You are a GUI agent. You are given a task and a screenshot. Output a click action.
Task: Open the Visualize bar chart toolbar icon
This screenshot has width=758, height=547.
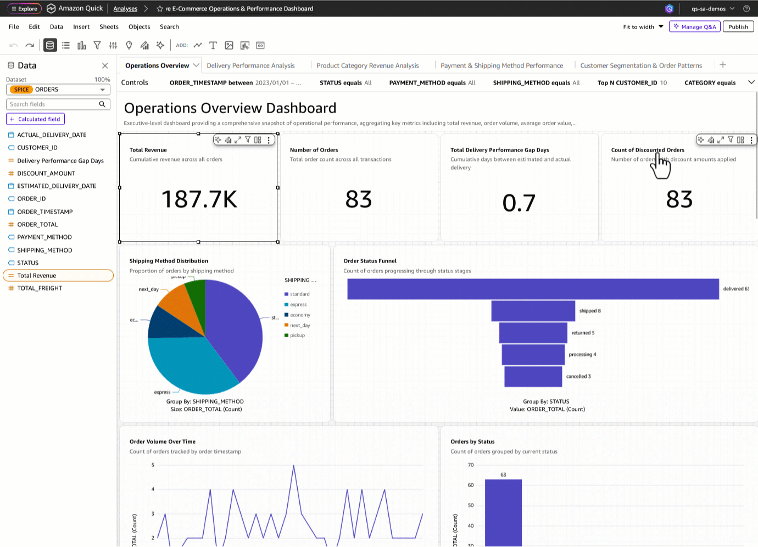coord(82,46)
